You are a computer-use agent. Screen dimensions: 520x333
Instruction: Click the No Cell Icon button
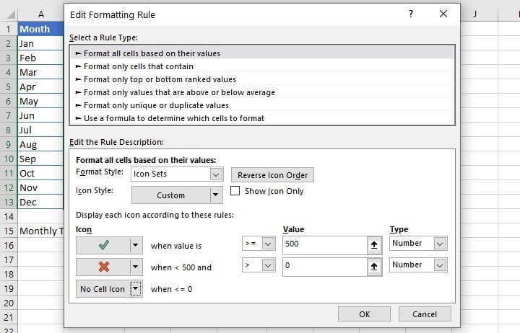click(103, 288)
